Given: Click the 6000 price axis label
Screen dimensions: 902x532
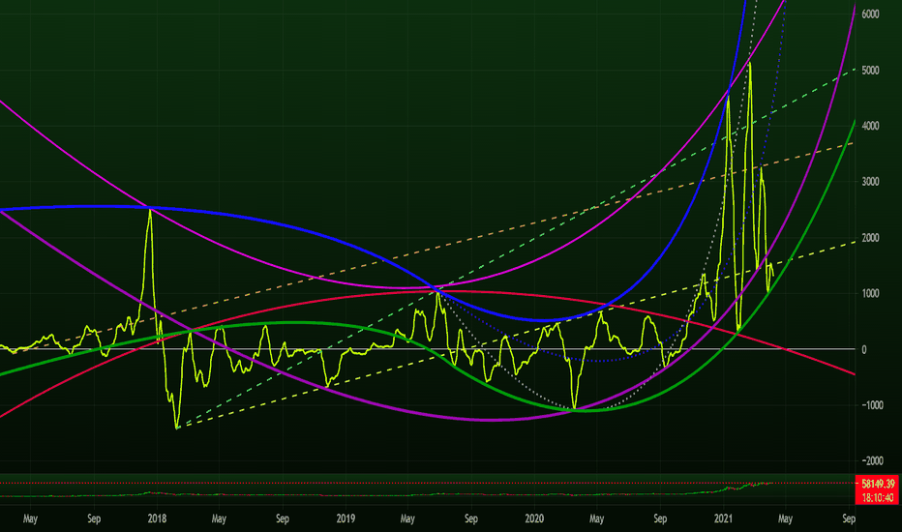Looking at the screenshot, I should point(870,15).
